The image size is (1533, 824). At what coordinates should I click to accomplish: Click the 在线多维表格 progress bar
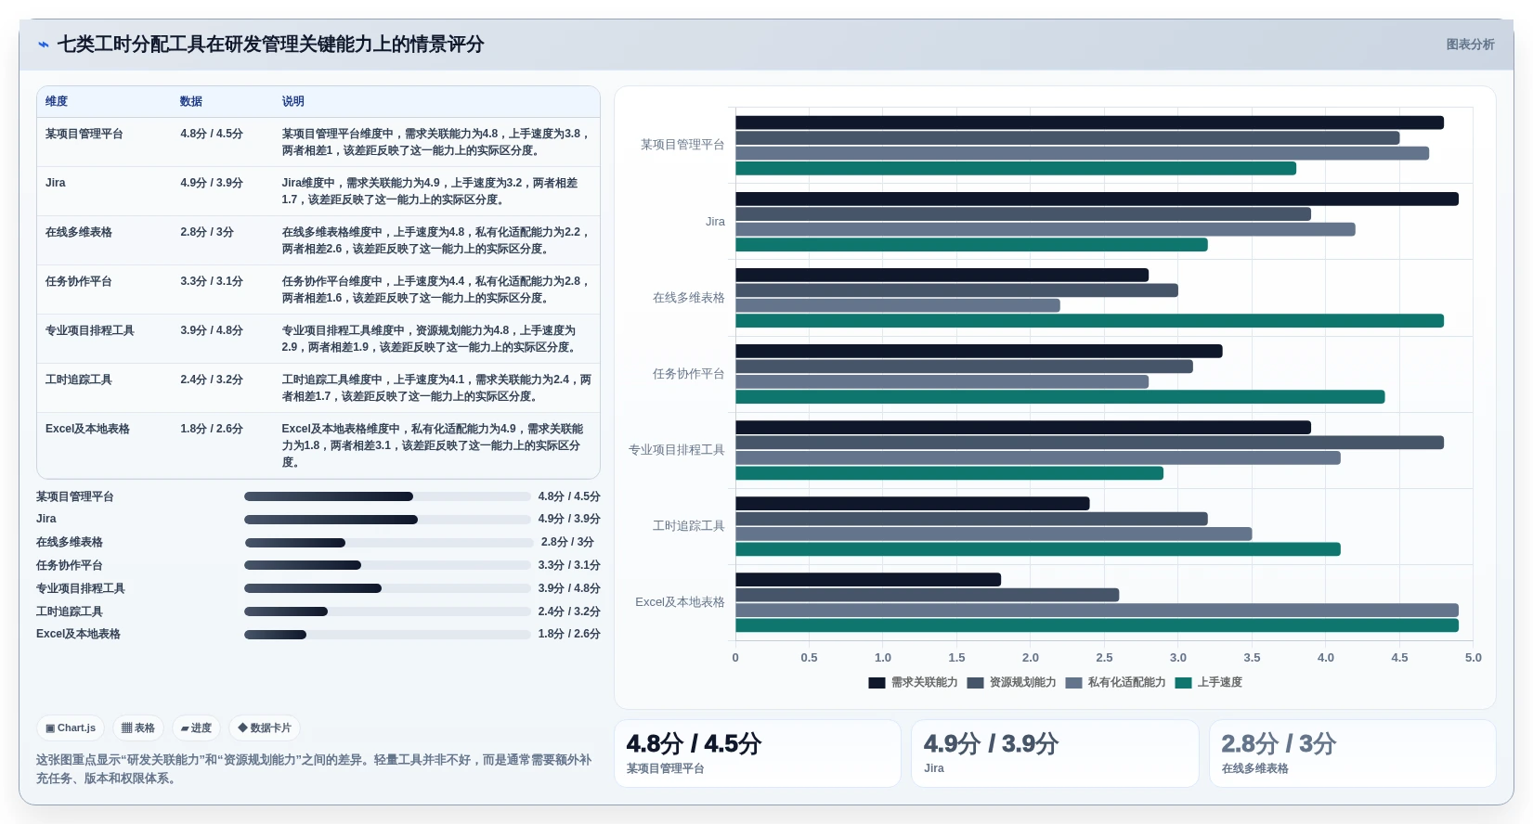[389, 543]
